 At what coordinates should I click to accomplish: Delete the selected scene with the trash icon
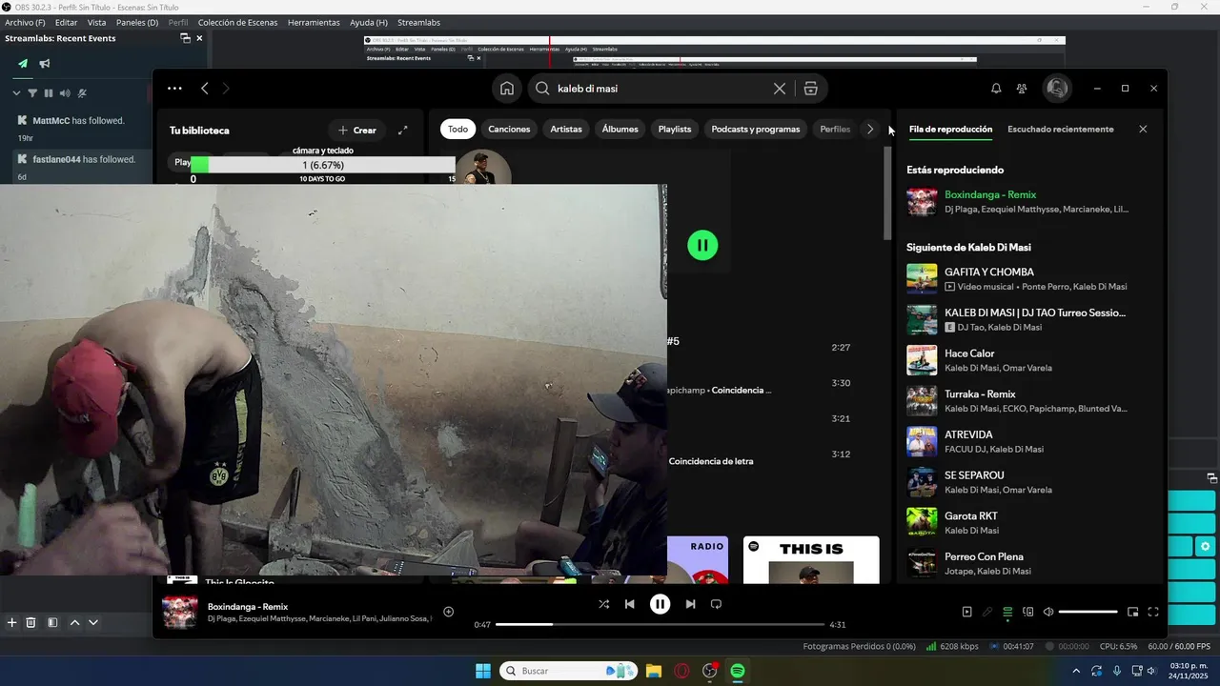pos(30,622)
